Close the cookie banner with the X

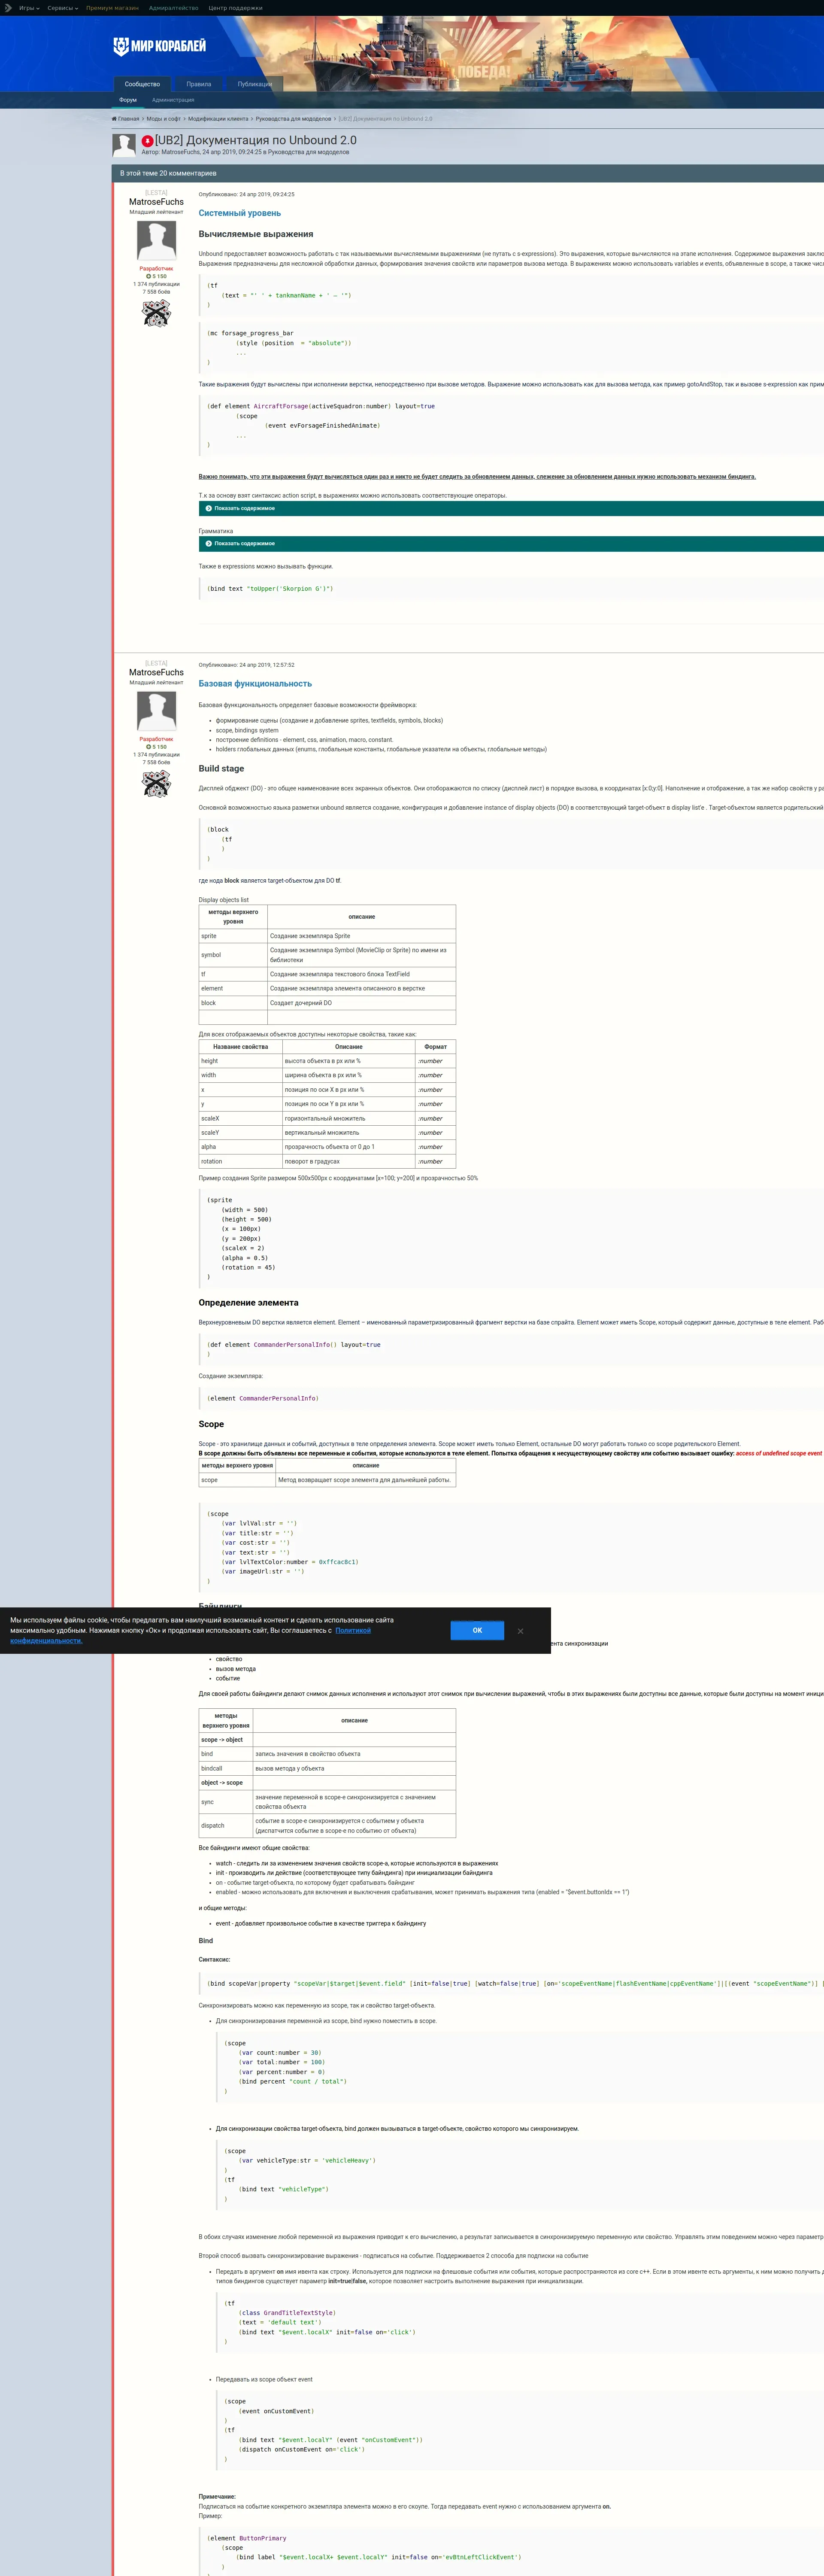click(x=520, y=1631)
